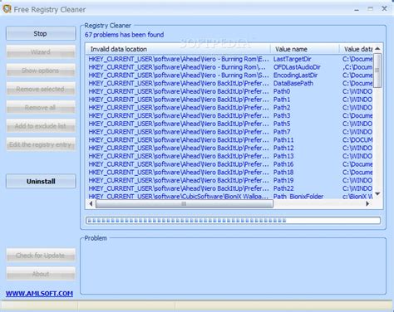Screen dimensions: 394x312
Task: Maximize the Free Registry Cleaner window
Action: click(x=371, y=9)
